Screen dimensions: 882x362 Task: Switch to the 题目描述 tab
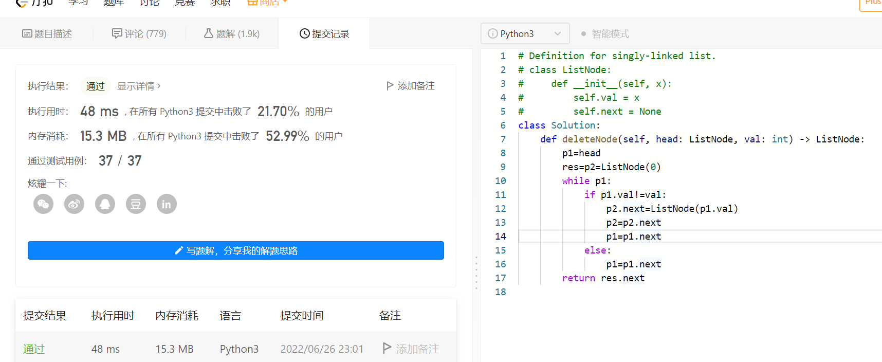coord(47,34)
